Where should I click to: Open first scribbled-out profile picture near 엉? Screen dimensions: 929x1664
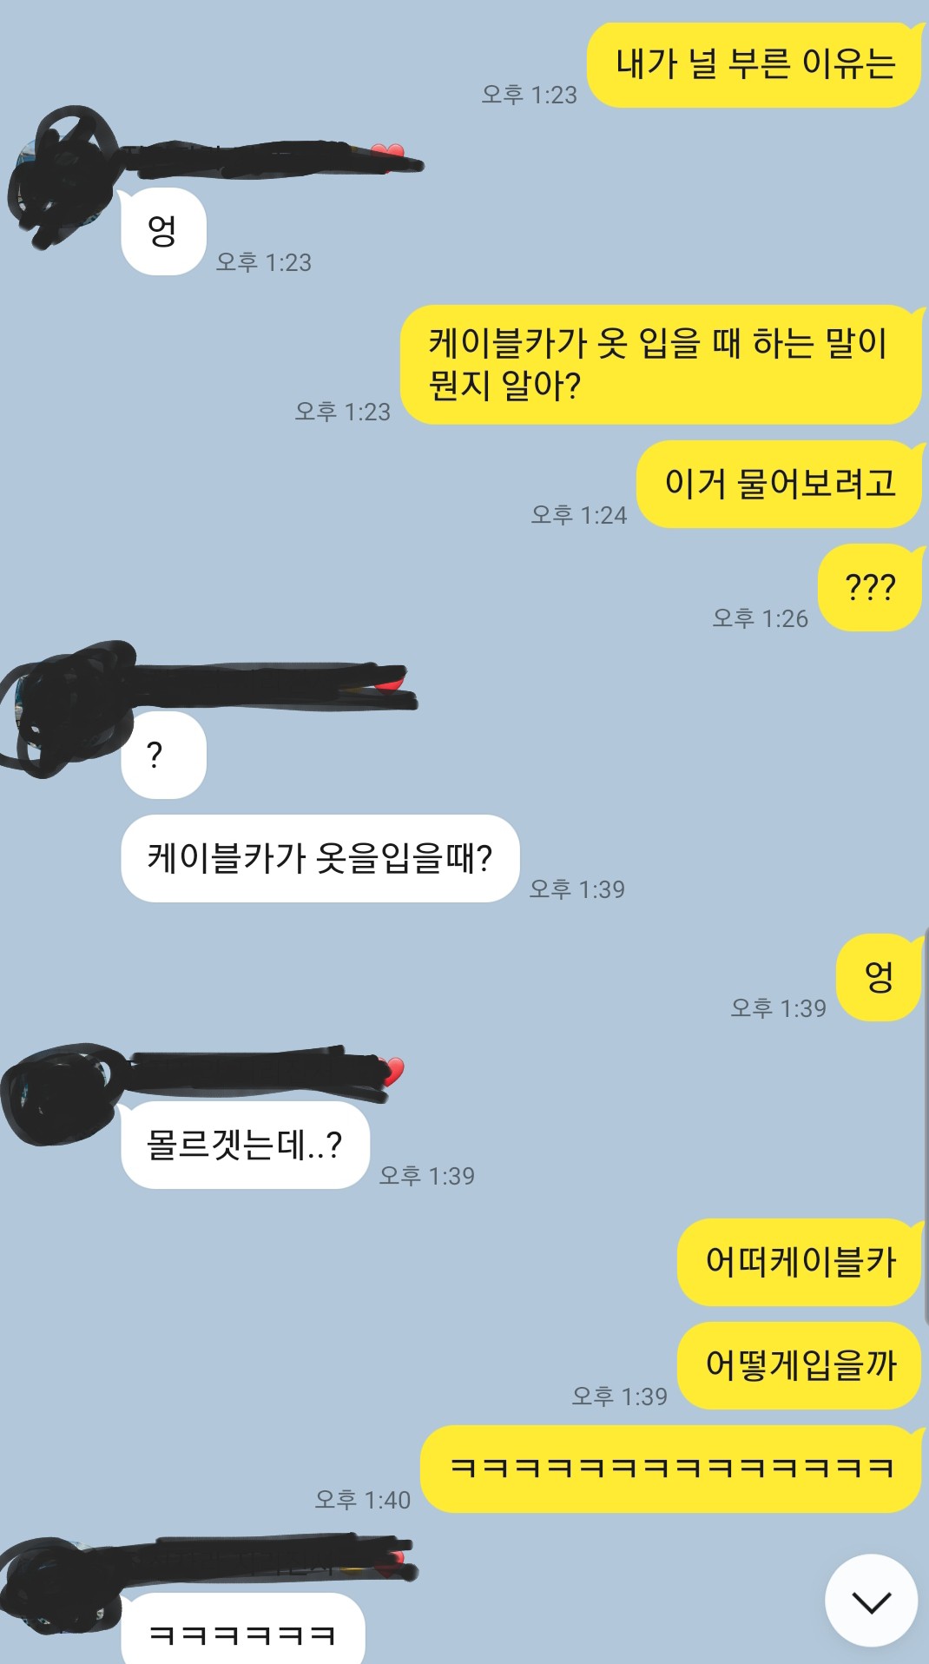tap(63, 178)
